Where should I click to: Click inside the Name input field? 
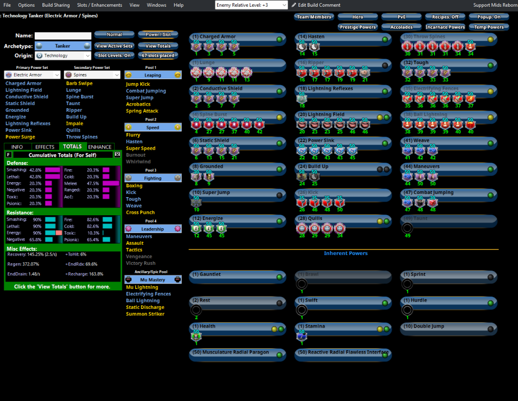pos(62,35)
